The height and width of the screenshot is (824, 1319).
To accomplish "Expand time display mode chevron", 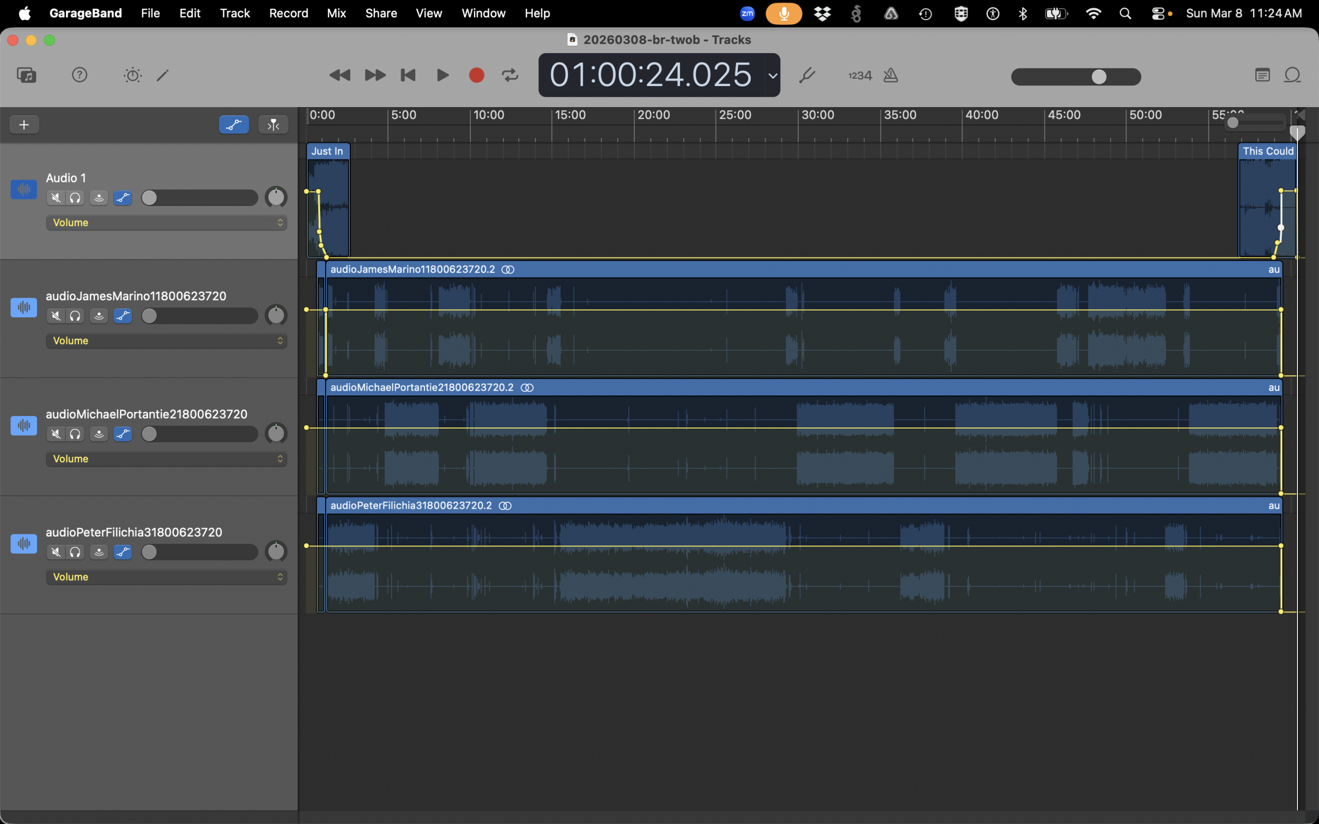I will pyautogui.click(x=772, y=75).
